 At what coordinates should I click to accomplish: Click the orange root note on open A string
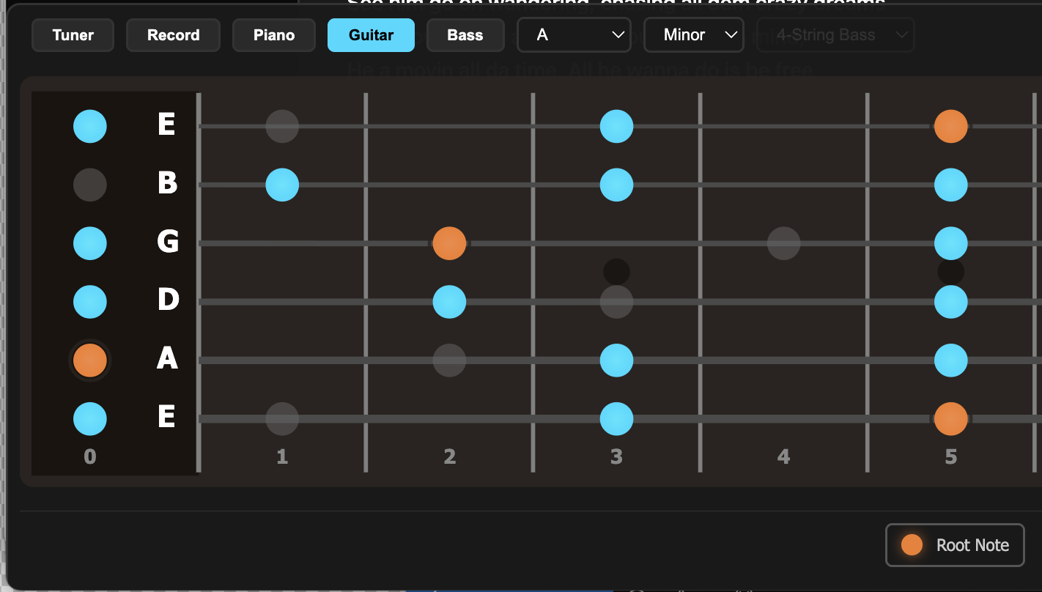(90, 360)
